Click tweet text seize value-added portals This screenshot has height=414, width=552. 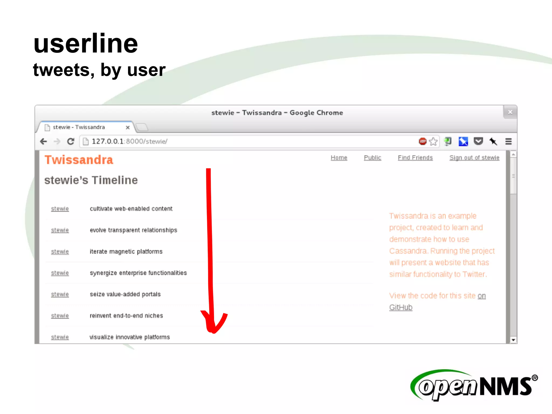click(x=125, y=294)
